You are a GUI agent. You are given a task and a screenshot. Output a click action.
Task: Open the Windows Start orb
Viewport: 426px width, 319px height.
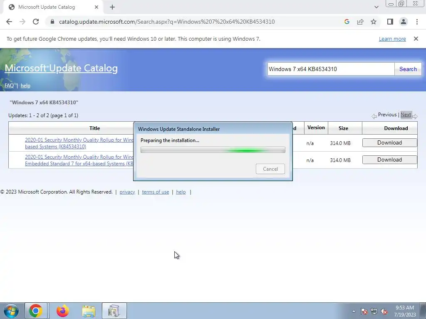click(x=11, y=311)
